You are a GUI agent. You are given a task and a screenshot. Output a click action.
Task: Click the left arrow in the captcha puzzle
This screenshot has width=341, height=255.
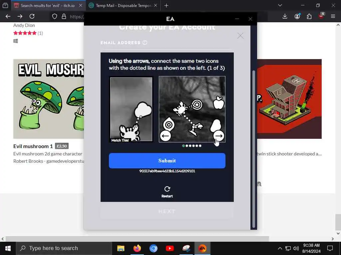(x=166, y=136)
